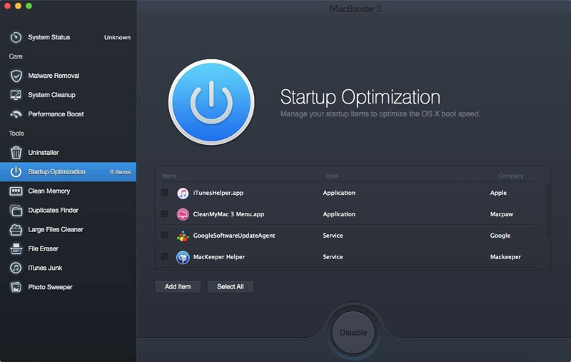Select the System Cleanup monitor icon
571x362 pixels.
coord(16,95)
